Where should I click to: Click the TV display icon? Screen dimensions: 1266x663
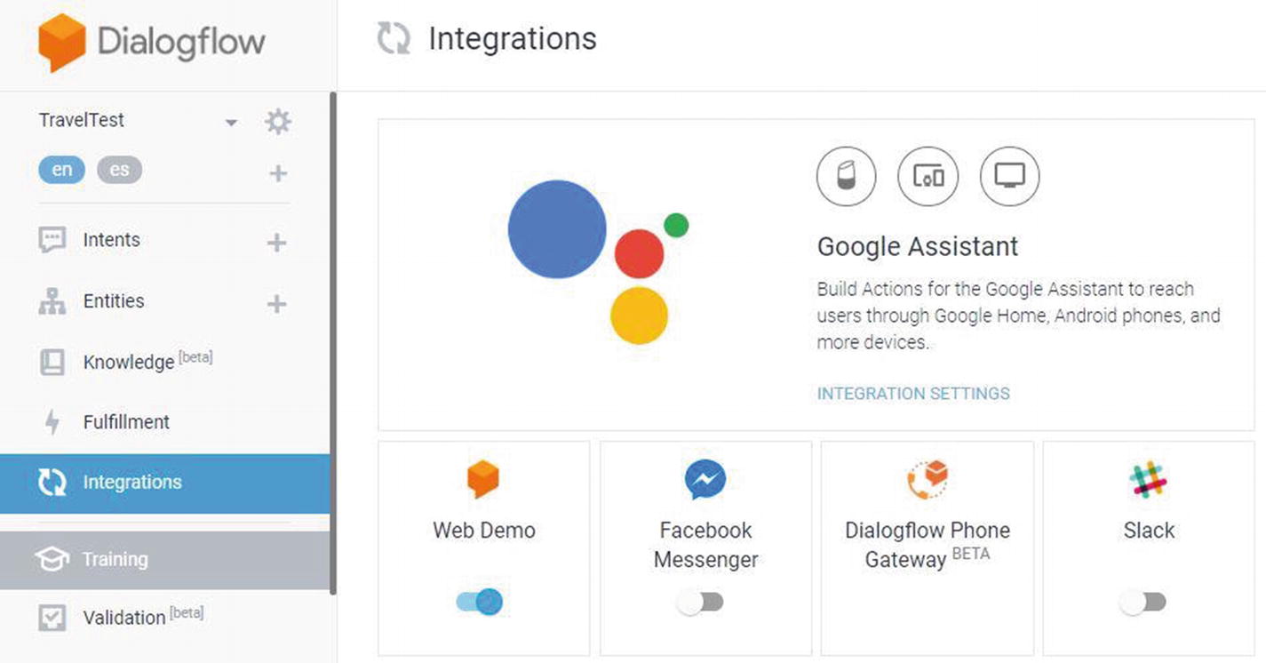(x=1009, y=176)
